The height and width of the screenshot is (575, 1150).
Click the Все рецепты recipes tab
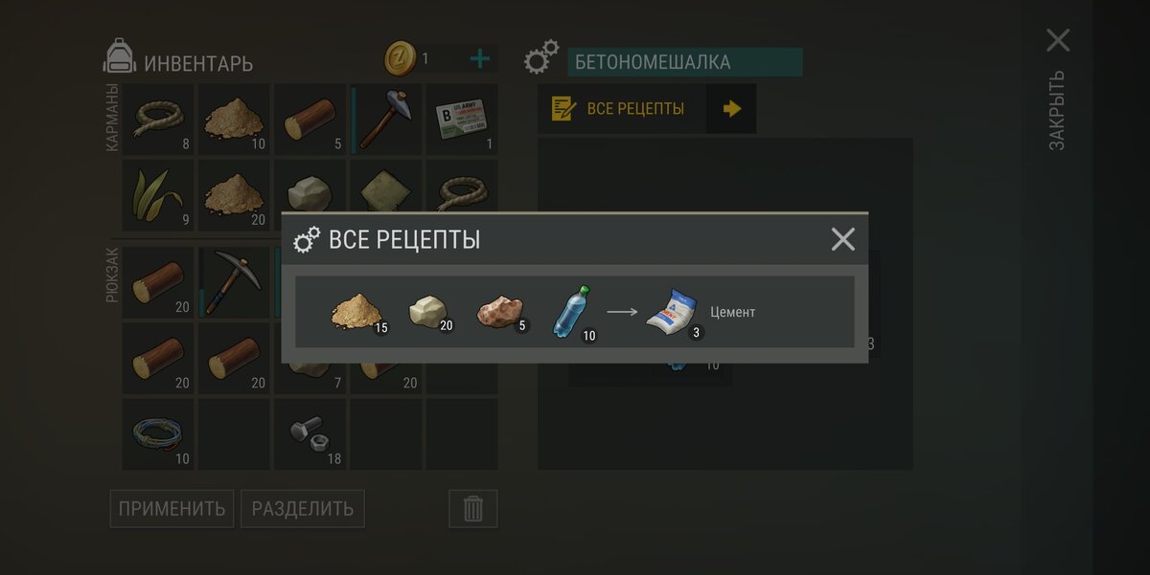tap(622, 109)
